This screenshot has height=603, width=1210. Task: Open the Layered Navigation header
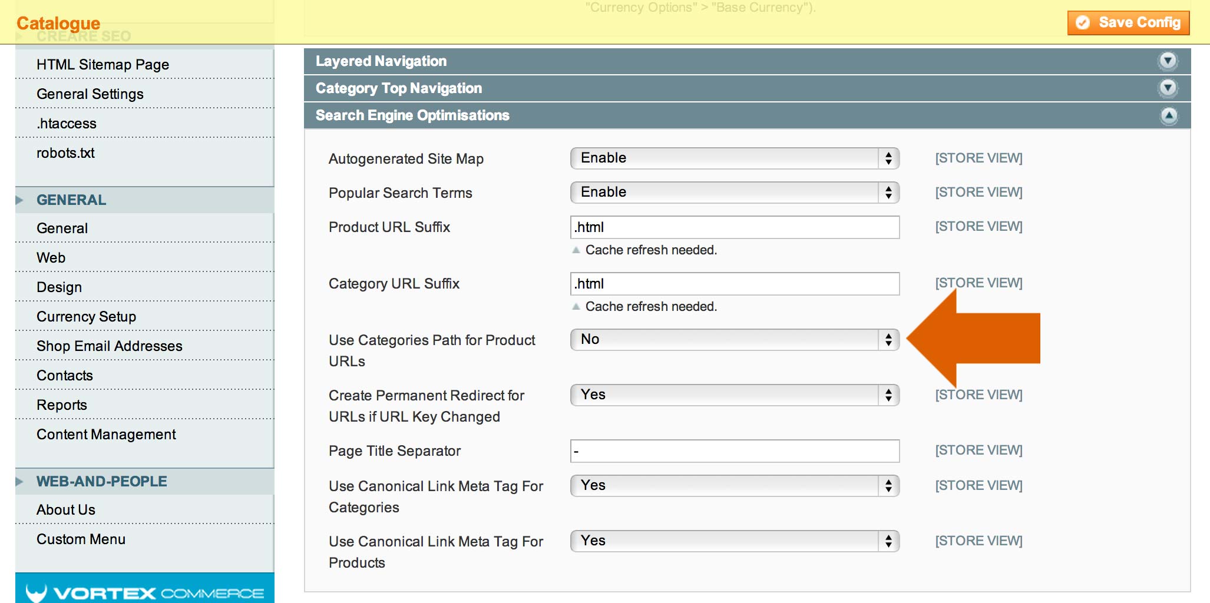747,61
